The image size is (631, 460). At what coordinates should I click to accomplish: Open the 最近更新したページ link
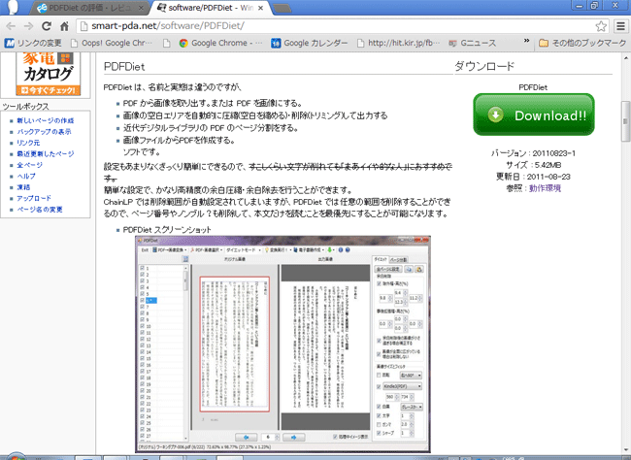pyautogui.click(x=45, y=153)
